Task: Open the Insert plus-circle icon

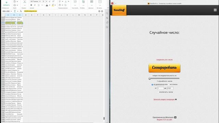Action: pos(100,2)
